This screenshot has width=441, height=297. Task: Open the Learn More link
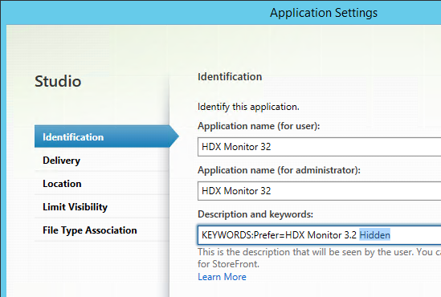click(x=222, y=277)
